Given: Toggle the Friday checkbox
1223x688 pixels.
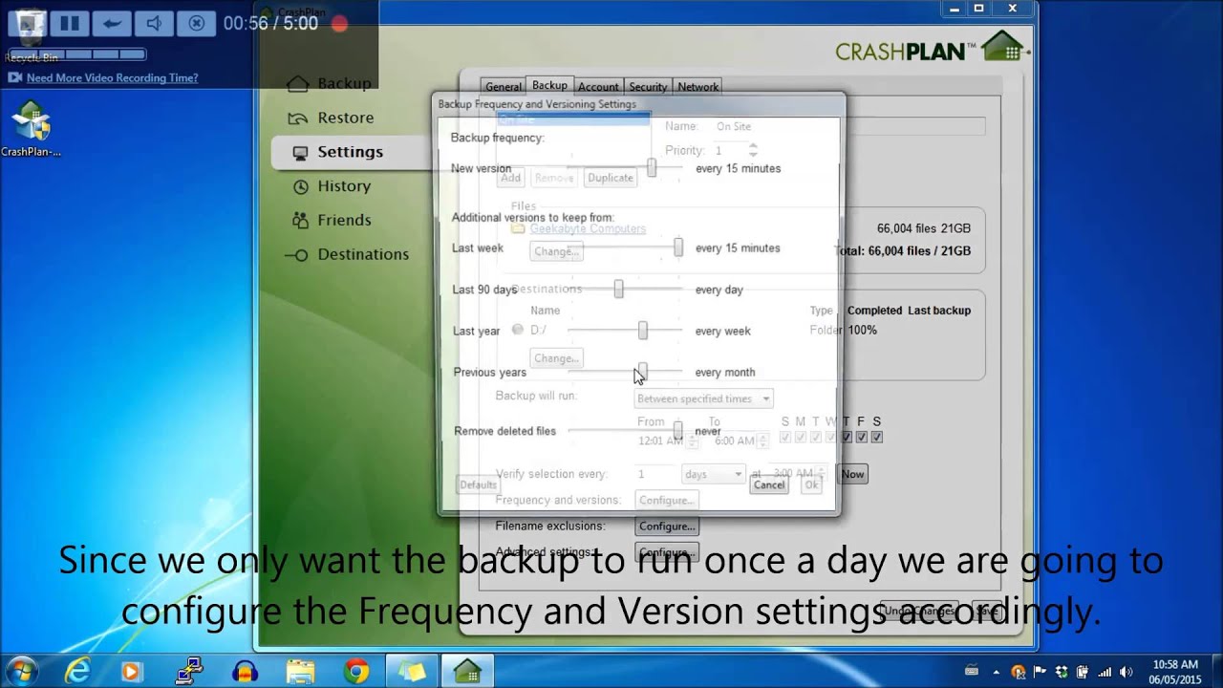Looking at the screenshot, I should pos(862,437).
